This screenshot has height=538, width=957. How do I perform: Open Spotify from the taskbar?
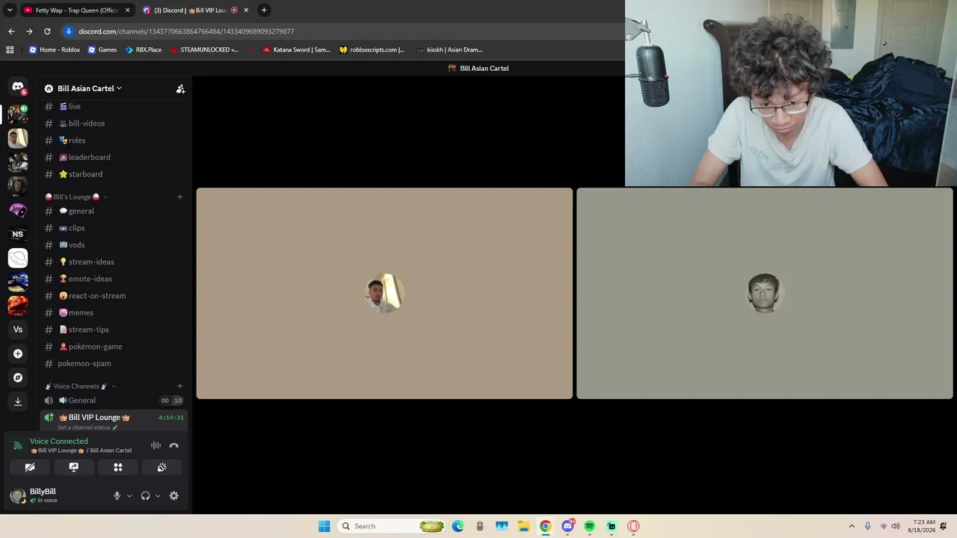click(590, 526)
